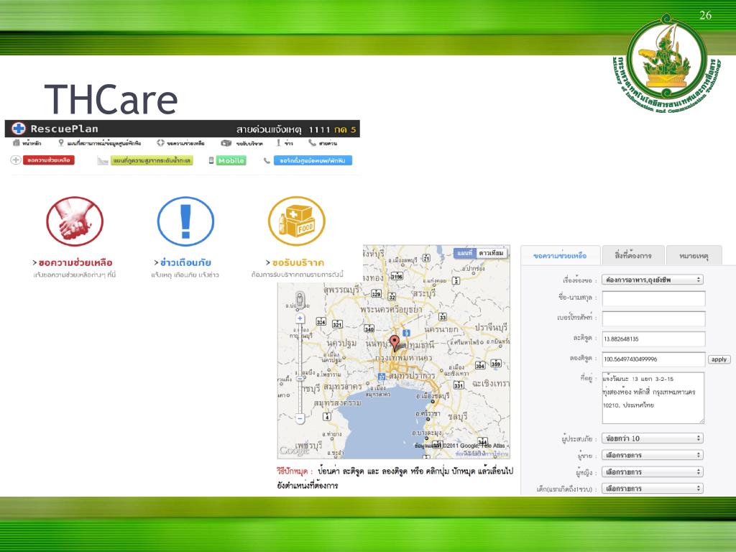The width and height of the screenshot is (736, 552).
Task: Switch the map to แผนที่ view
Action: [465, 253]
